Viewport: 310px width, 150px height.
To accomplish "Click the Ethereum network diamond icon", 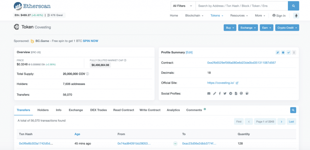I will [296, 16].
